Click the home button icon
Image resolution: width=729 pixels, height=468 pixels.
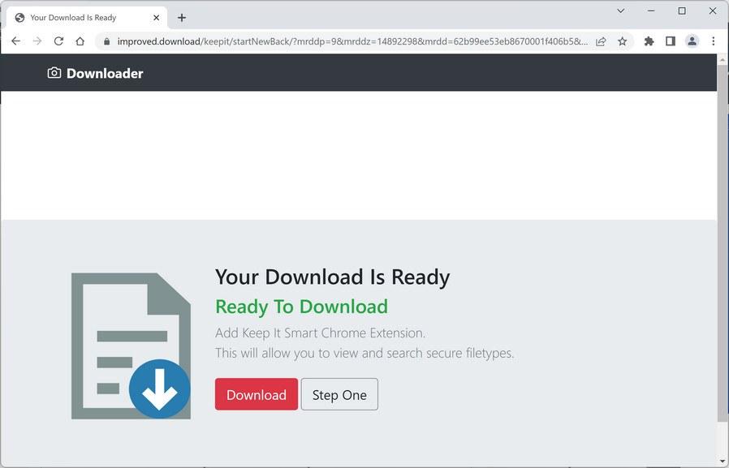click(x=79, y=41)
